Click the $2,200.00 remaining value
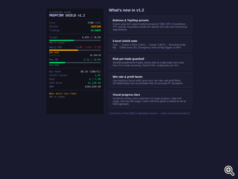Viewport: 238px width, 179px height. [x=95, y=55]
